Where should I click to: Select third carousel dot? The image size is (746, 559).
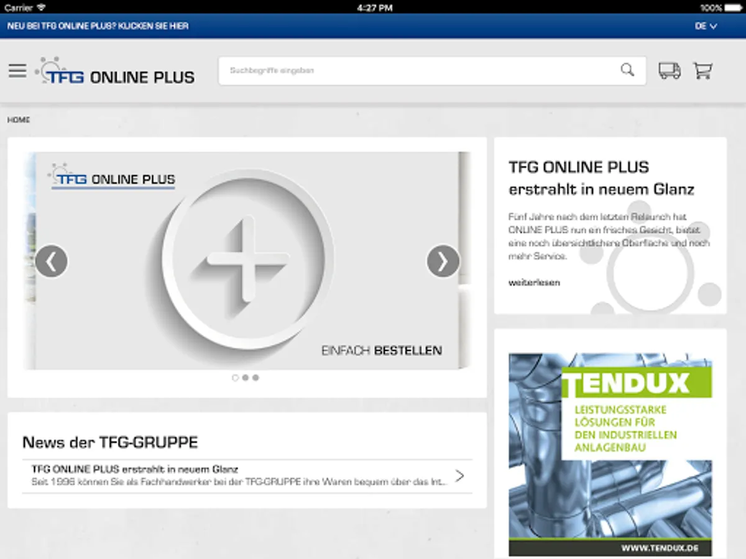tap(256, 378)
